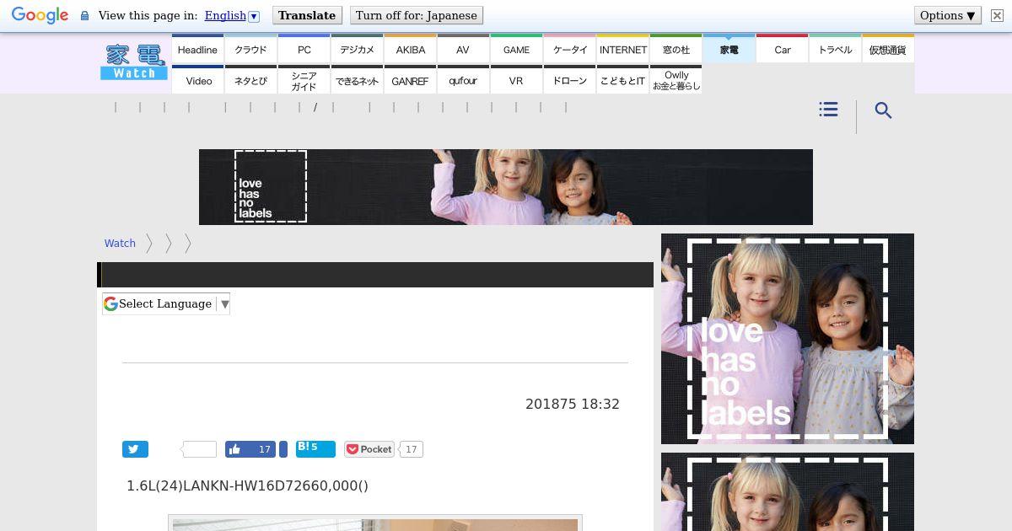The height and width of the screenshot is (531, 1012).
Task: Open the PC tab
Action: pyautogui.click(x=304, y=49)
